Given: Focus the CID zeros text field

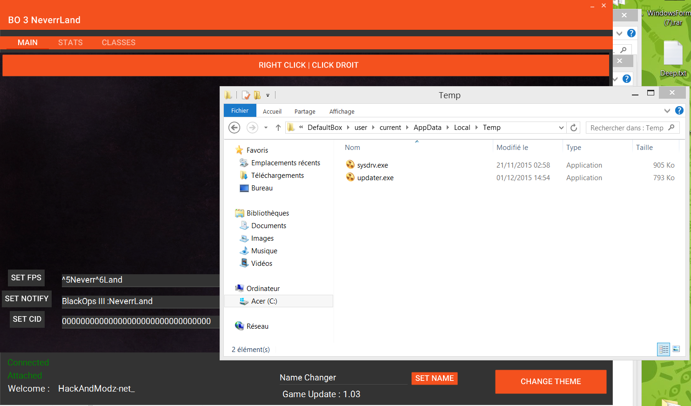Looking at the screenshot, I should click(x=141, y=321).
